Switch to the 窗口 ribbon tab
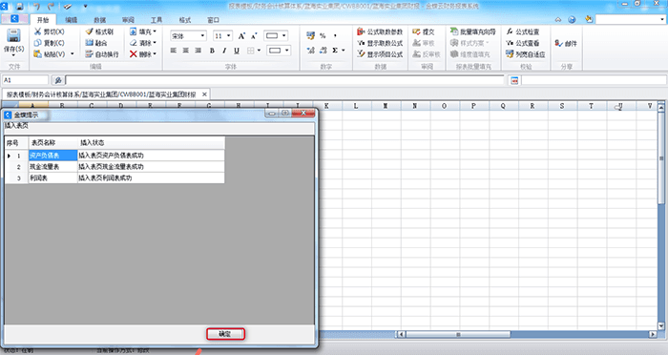The width and height of the screenshot is (668, 355). 213,20
